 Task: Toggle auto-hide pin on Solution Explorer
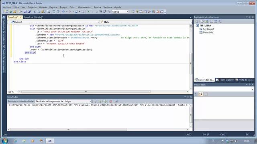[250, 17]
